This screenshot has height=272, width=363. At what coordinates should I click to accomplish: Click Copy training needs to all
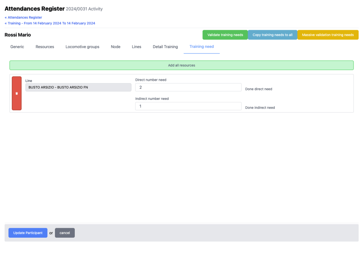(x=273, y=35)
